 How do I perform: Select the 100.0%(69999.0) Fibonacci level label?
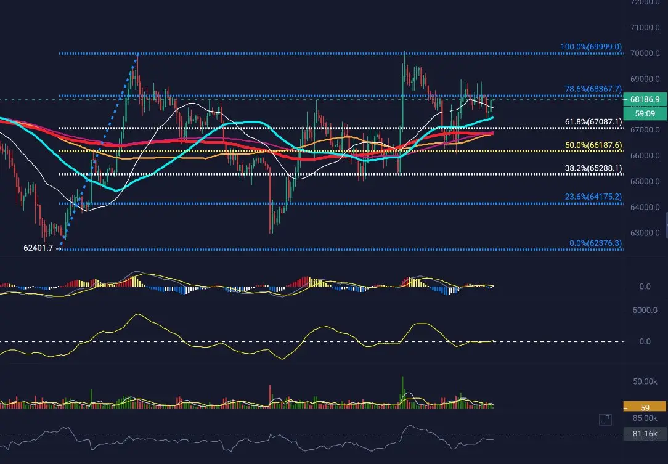coord(591,46)
